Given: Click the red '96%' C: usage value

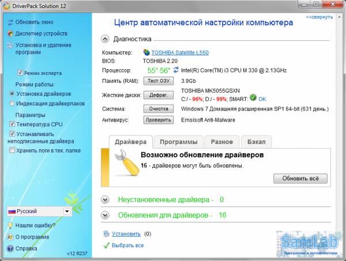Looking at the screenshot, I should [x=197, y=100].
